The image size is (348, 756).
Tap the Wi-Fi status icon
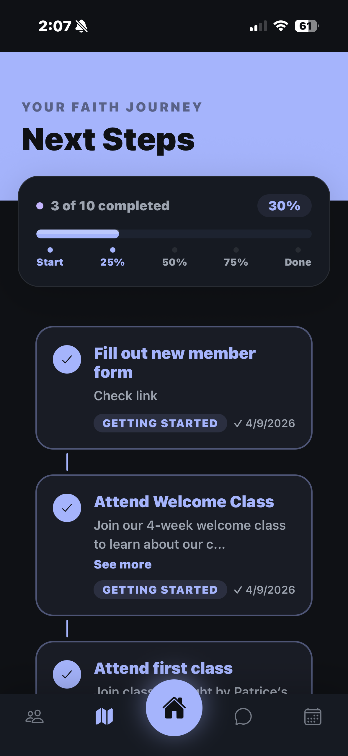(x=281, y=26)
